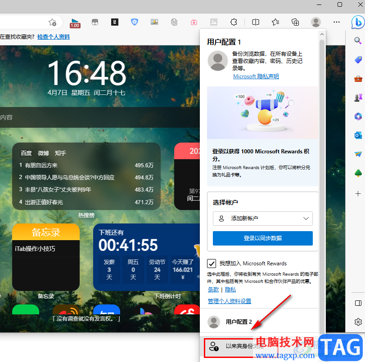Click the 登录以同步数据 button
Viewport: 365px width, 362px height.
click(262, 238)
